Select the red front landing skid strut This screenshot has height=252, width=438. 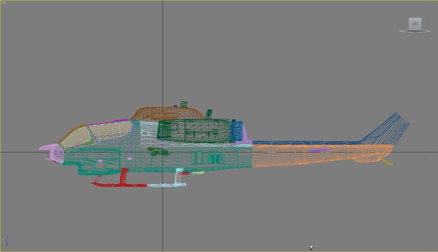124,176
